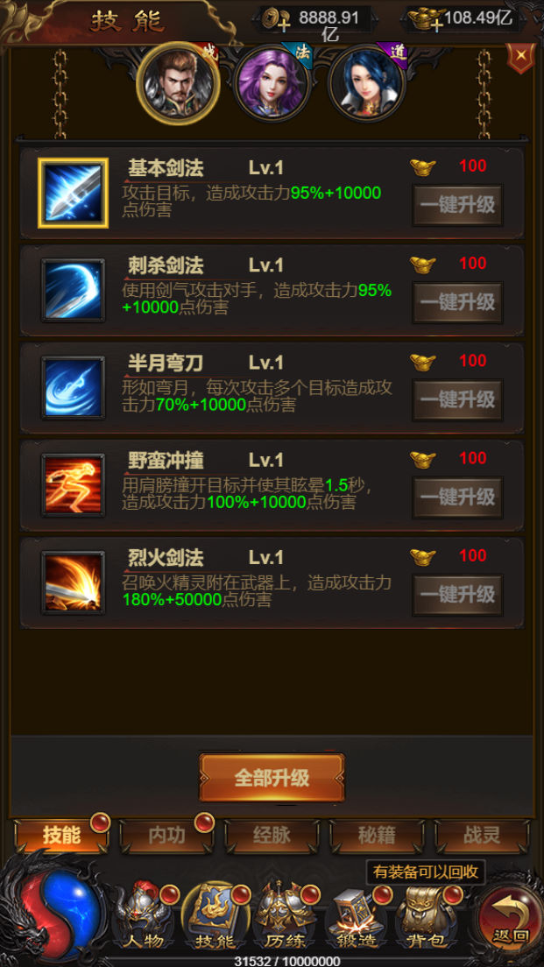Click the 半月弯刀 skill icon
The width and height of the screenshot is (544, 967).
73,388
